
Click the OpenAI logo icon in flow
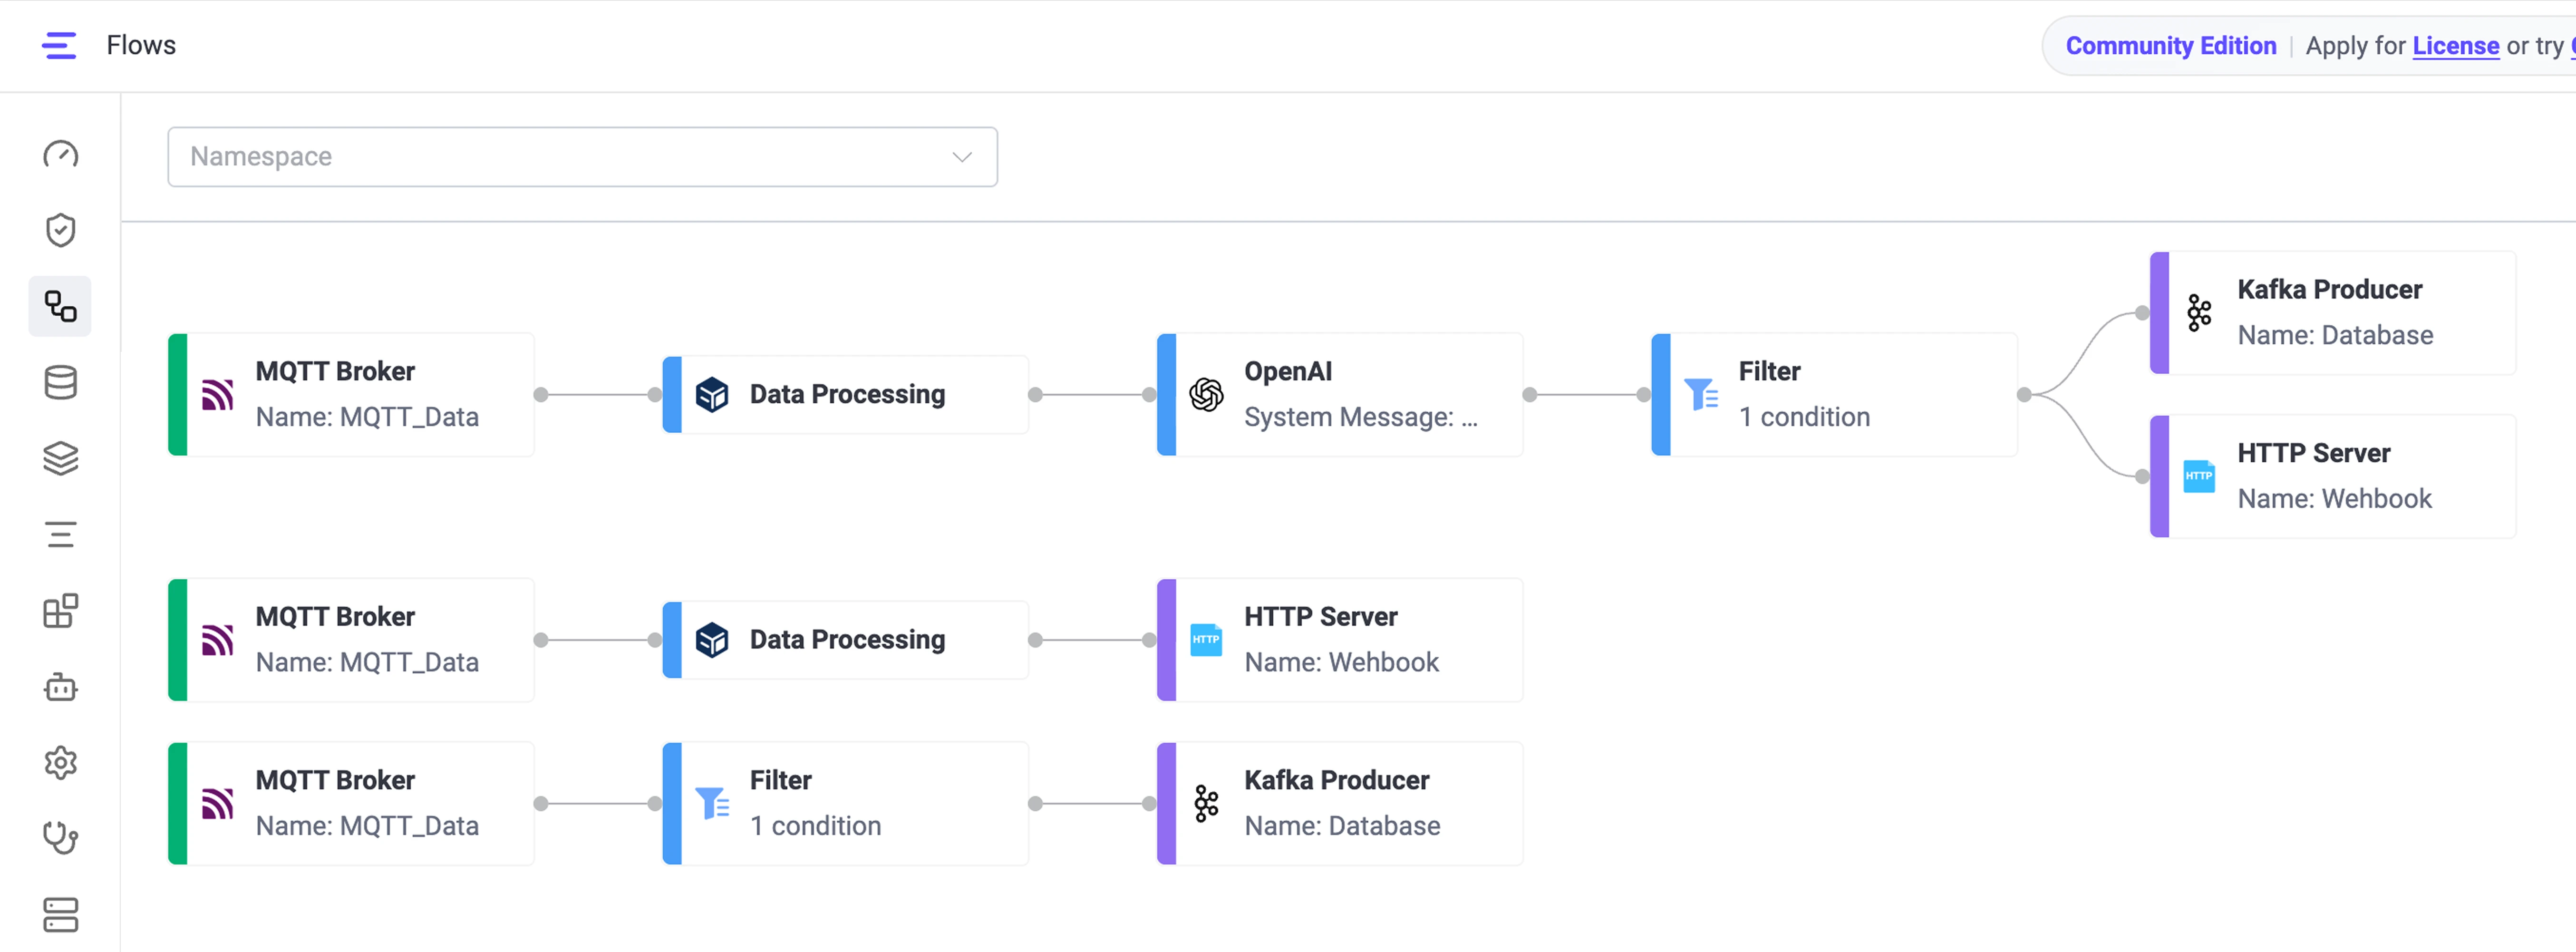point(1206,395)
